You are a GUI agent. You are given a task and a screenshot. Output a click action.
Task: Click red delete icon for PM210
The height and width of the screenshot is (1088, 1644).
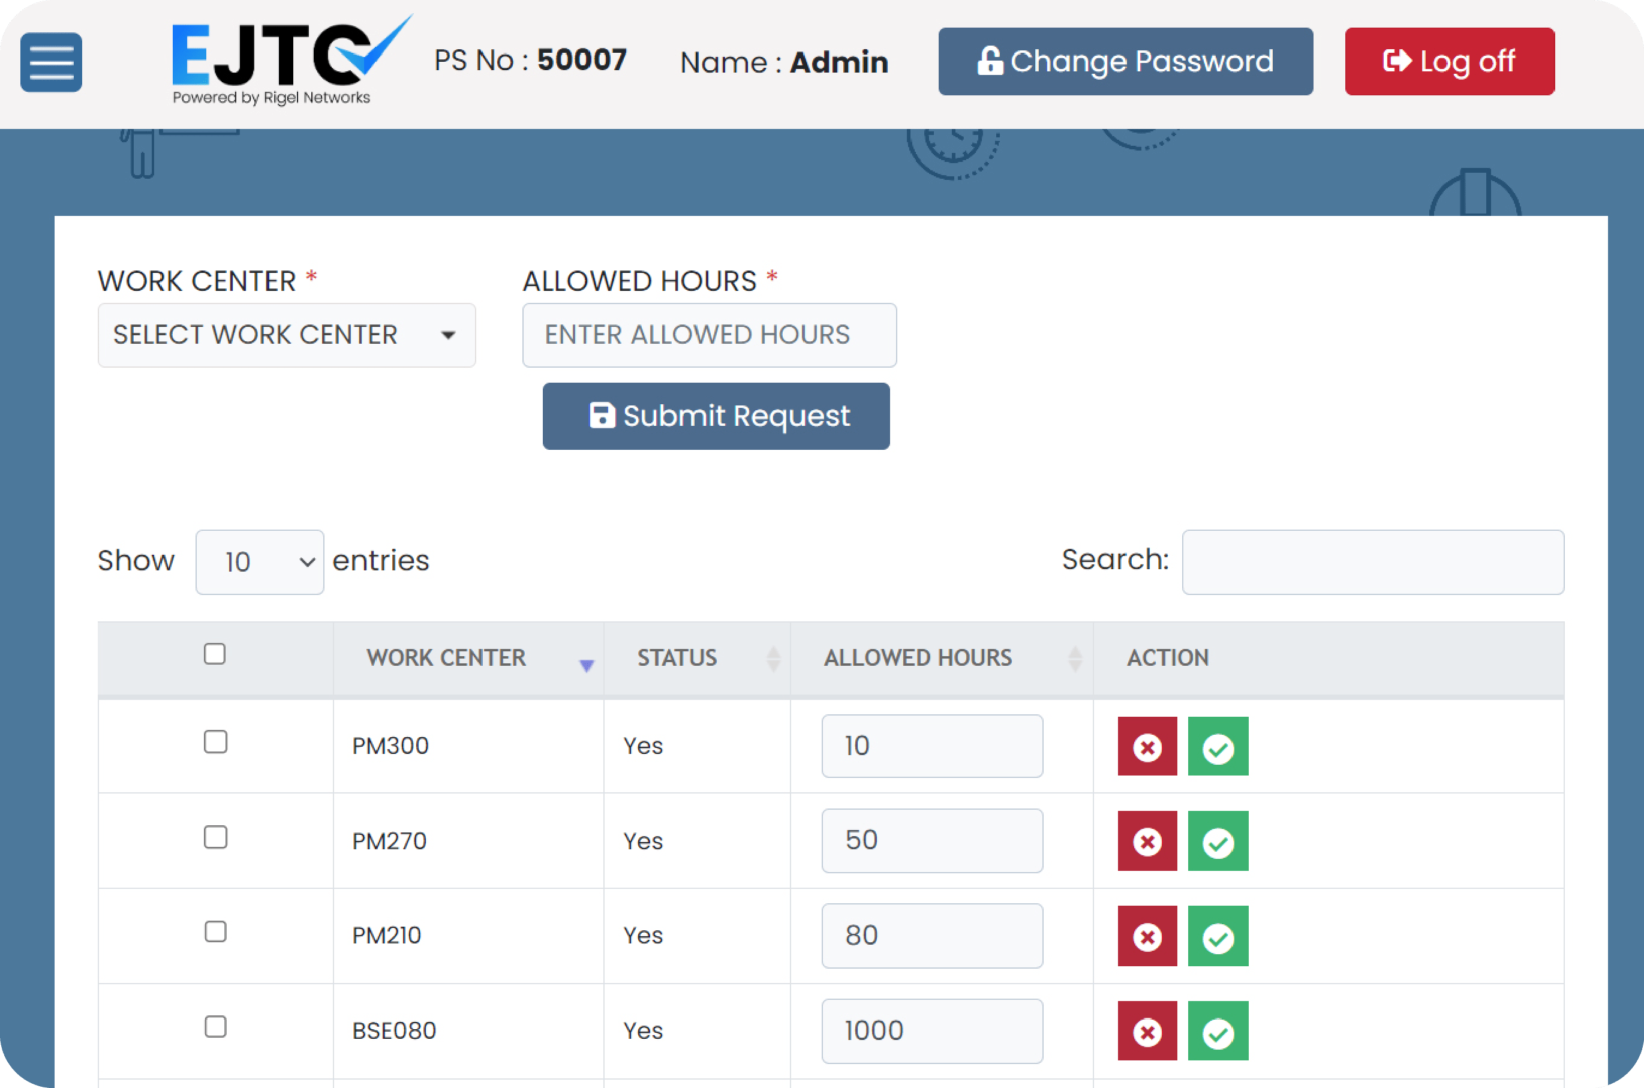point(1147,936)
